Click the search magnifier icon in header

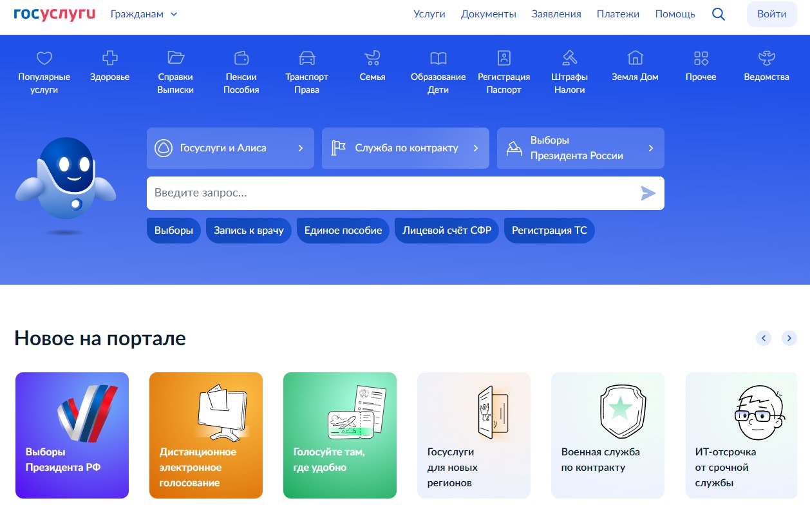(x=719, y=14)
